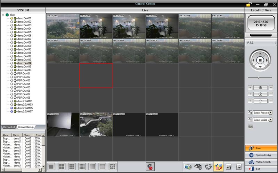The width and height of the screenshot is (278, 173).
Task: Toggle status circle for PSP:CAM01
Action: [12, 74]
